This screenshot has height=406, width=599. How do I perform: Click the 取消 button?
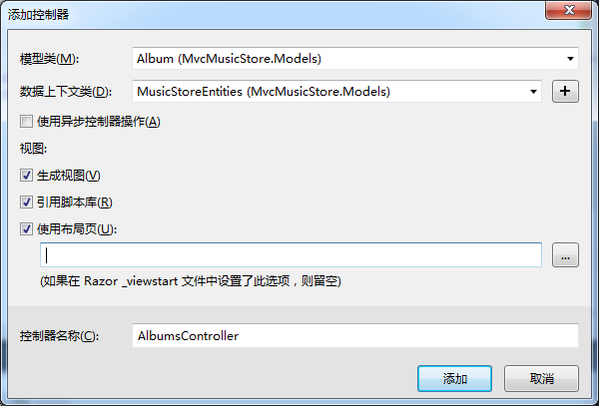tap(541, 378)
